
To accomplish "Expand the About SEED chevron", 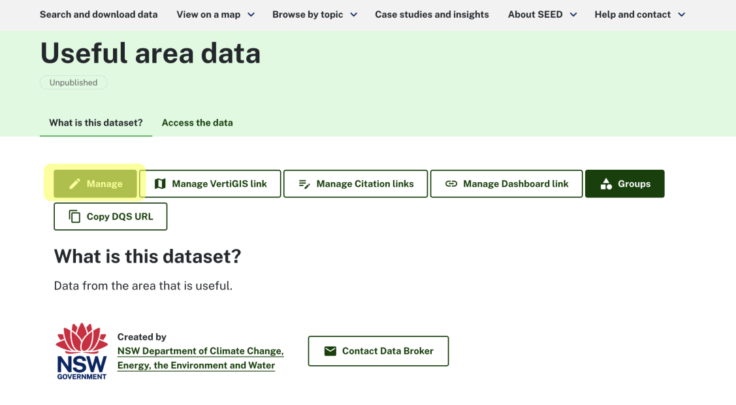I will [x=573, y=14].
